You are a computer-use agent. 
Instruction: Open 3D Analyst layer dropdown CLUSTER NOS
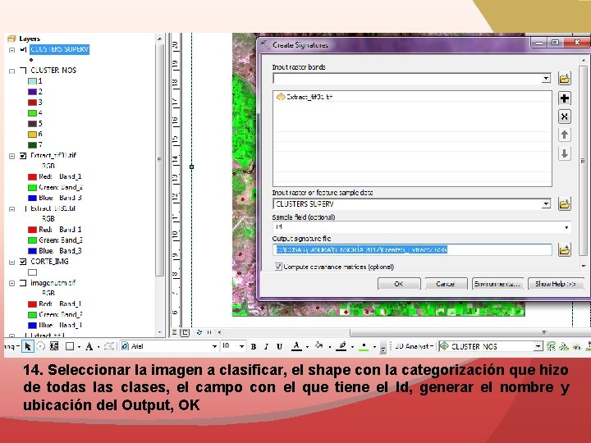pos(538,346)
